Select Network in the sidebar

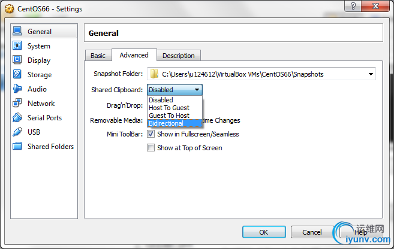pyautogui.click(x=44, y=104)
